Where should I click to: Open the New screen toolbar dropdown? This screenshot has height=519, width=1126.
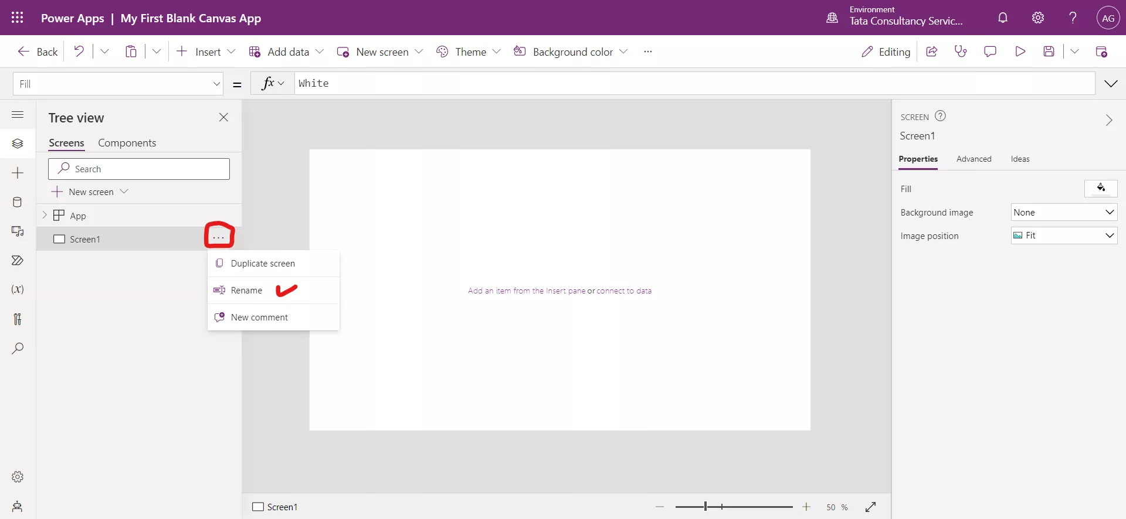pos(419,52)
